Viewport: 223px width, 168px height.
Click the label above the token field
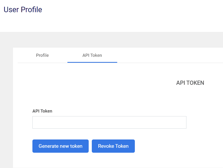click(x=42, y=111)
